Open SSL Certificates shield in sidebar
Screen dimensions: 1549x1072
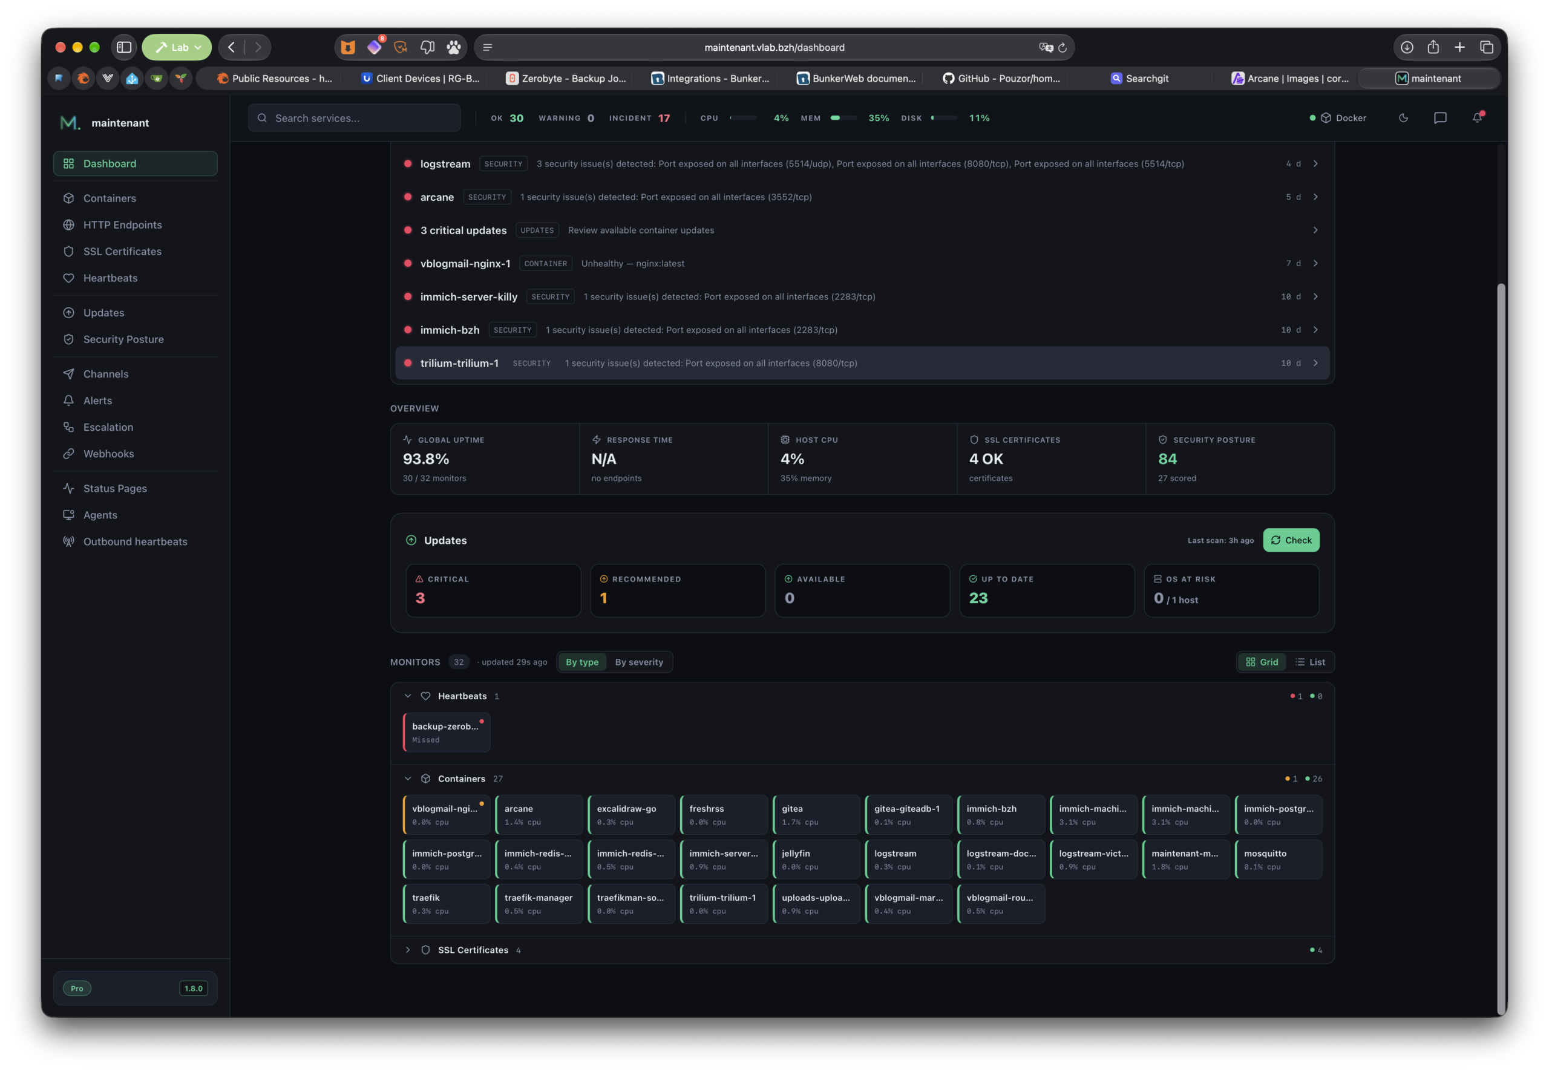pyautogui.click(x=68, y=251)
